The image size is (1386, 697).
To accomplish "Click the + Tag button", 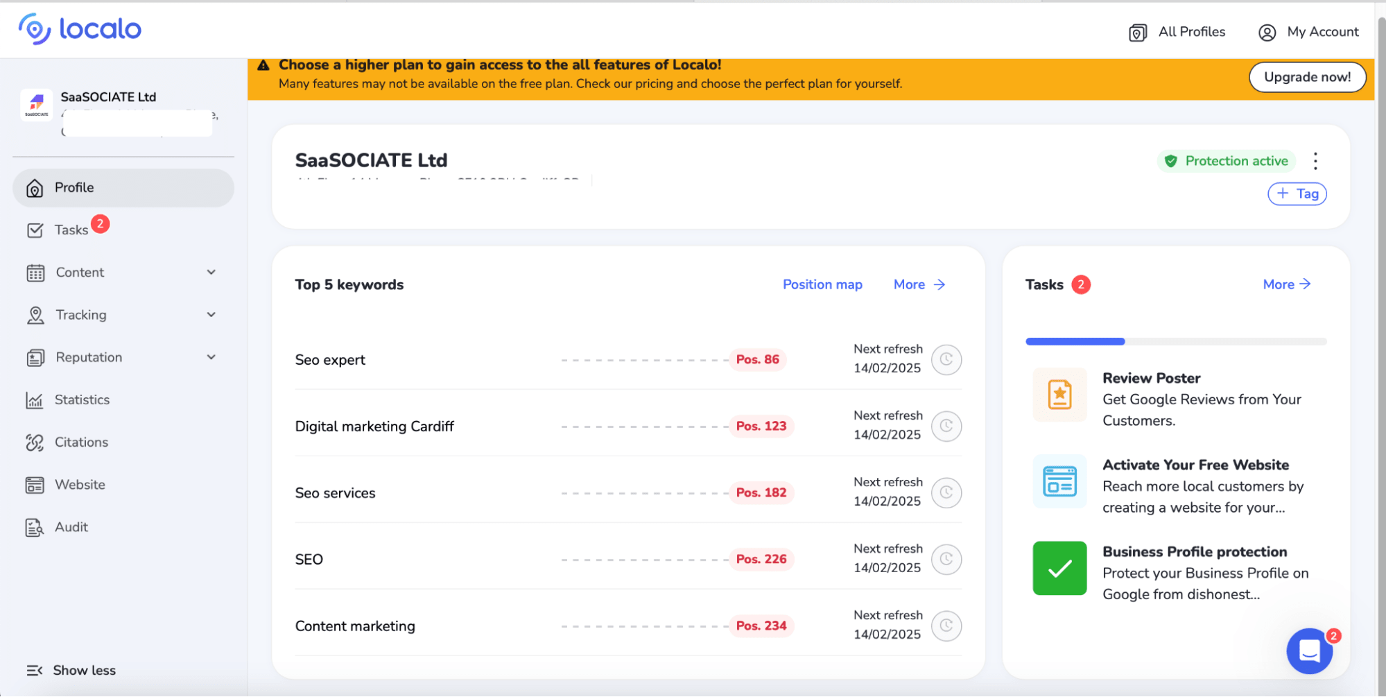I will (x=1297, y=194).
